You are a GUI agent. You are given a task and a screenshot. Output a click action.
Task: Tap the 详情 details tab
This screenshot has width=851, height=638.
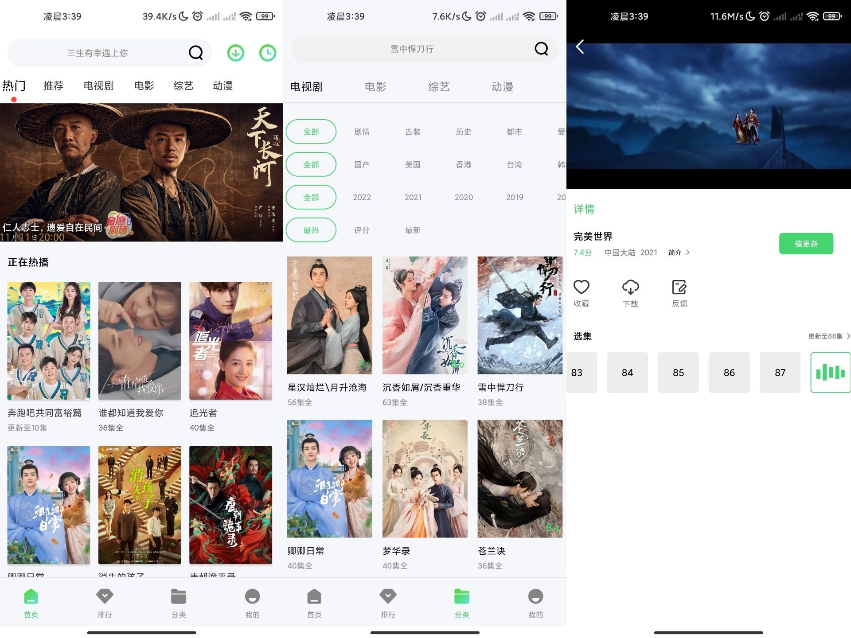pyautogui.click(x=584, y=209)
